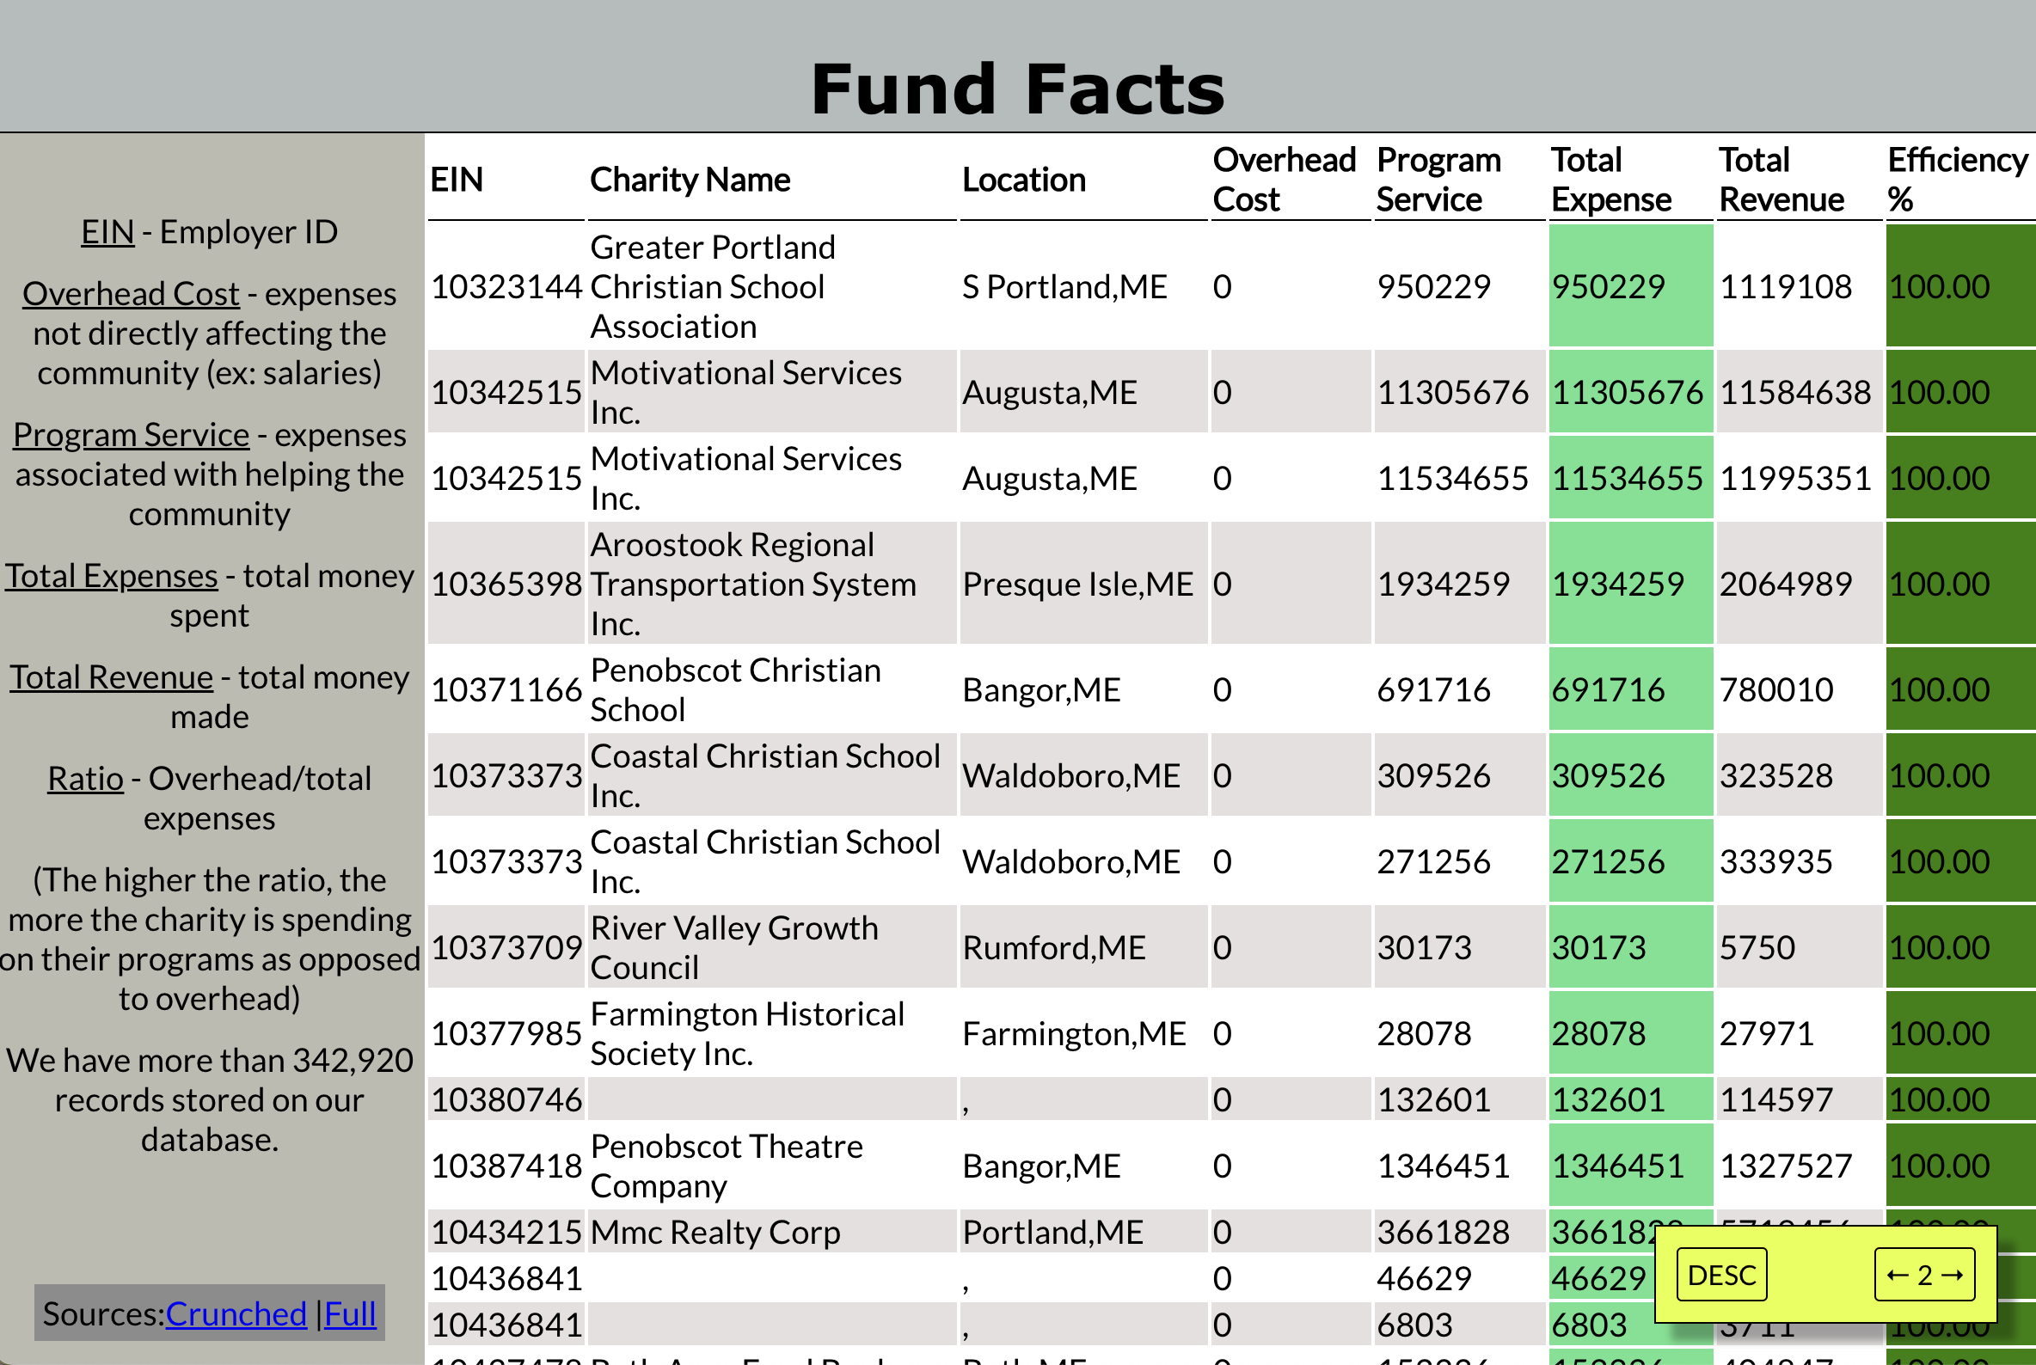Click the DESC sort order button
2036x1365 pixels.
(1720, 1274)
